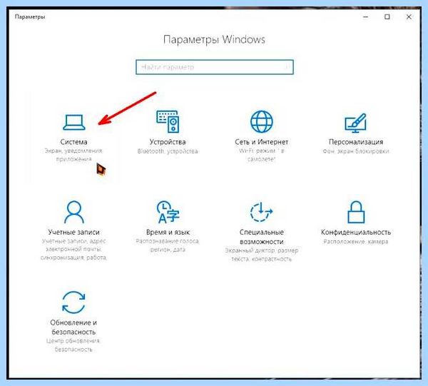This screenshot has width=428, height=386.
Task: Click the Устройства label
Action: coord(168,142)
